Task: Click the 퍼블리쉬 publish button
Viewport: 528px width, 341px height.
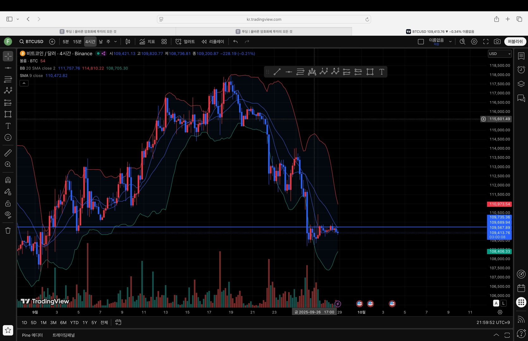Action: pyautogui.click(x=515, y=42)
